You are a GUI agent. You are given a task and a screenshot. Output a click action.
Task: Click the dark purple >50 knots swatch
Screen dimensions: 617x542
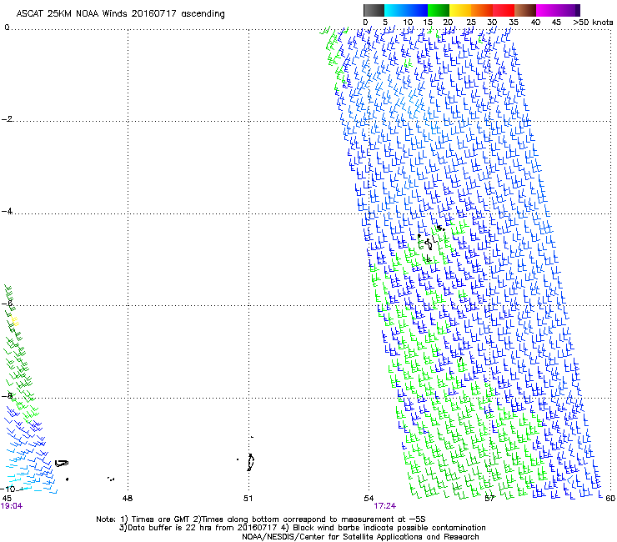[578, 10]
